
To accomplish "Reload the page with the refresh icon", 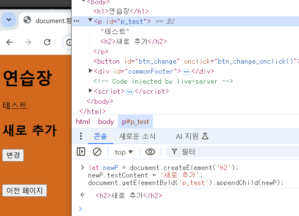I will click(47, 42).
